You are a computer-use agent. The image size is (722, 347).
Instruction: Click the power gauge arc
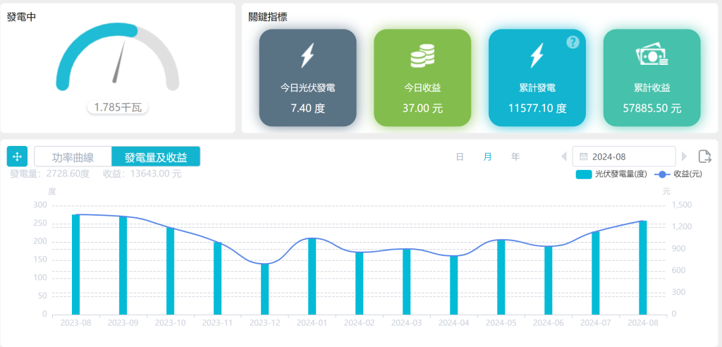118,56
